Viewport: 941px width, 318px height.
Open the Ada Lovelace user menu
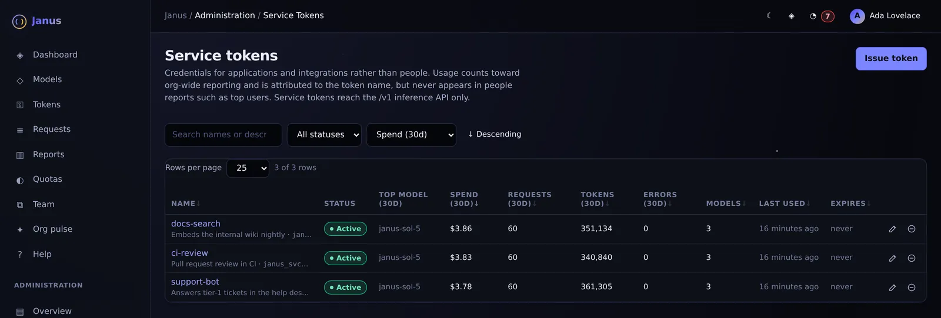885,16
